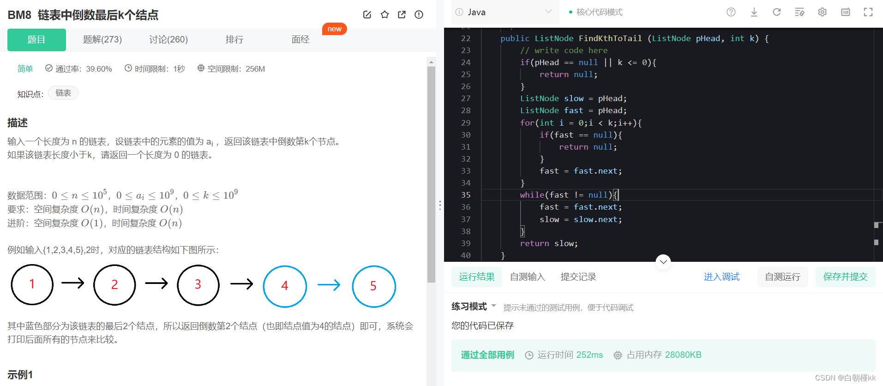Click the 运行时间 252ms value
The width and height of the screenshot is (883, 386).
pyautogui.click(x=565, y=355)
